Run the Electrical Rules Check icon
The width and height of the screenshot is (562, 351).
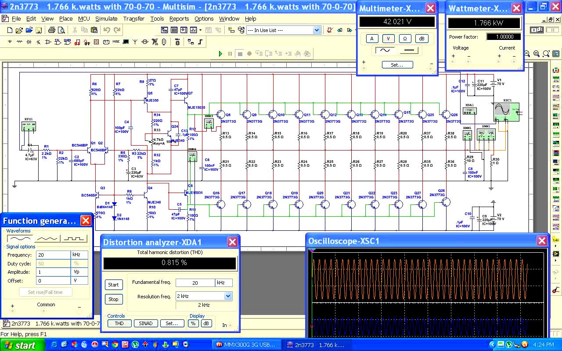coord(330,30)
